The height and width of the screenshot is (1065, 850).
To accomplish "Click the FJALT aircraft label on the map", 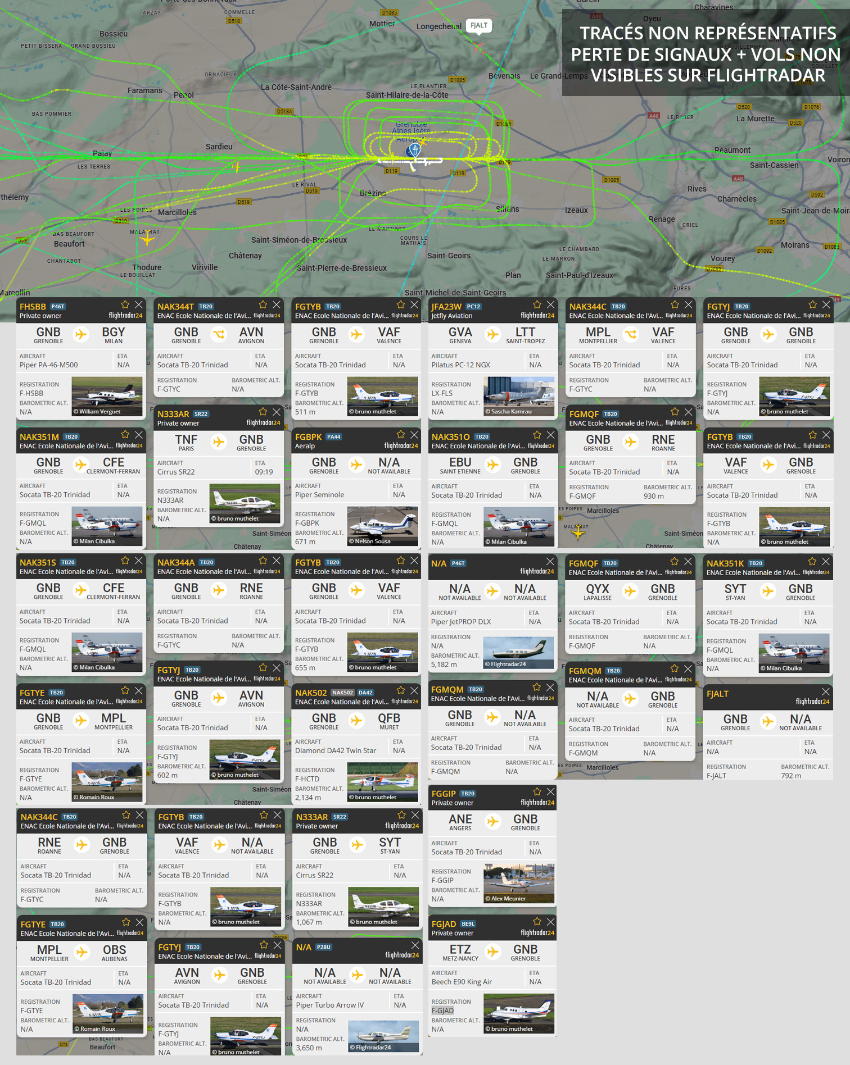I will (x=479, y=25).
